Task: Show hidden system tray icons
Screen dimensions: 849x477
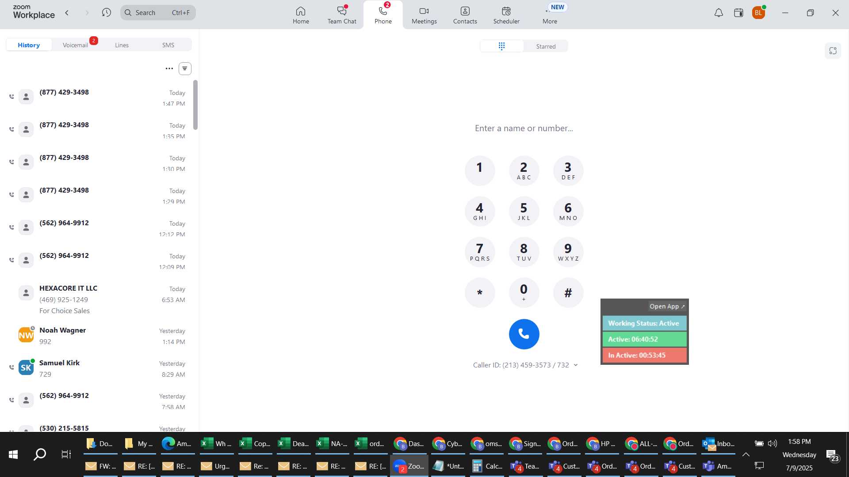Action: (746, 454)
